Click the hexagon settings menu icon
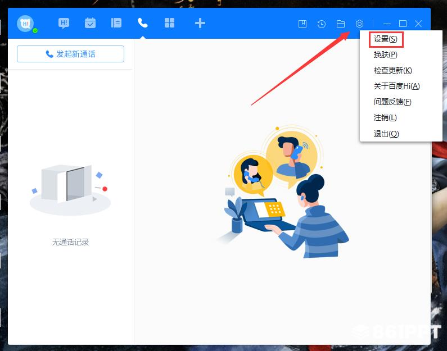 point(359,24)
